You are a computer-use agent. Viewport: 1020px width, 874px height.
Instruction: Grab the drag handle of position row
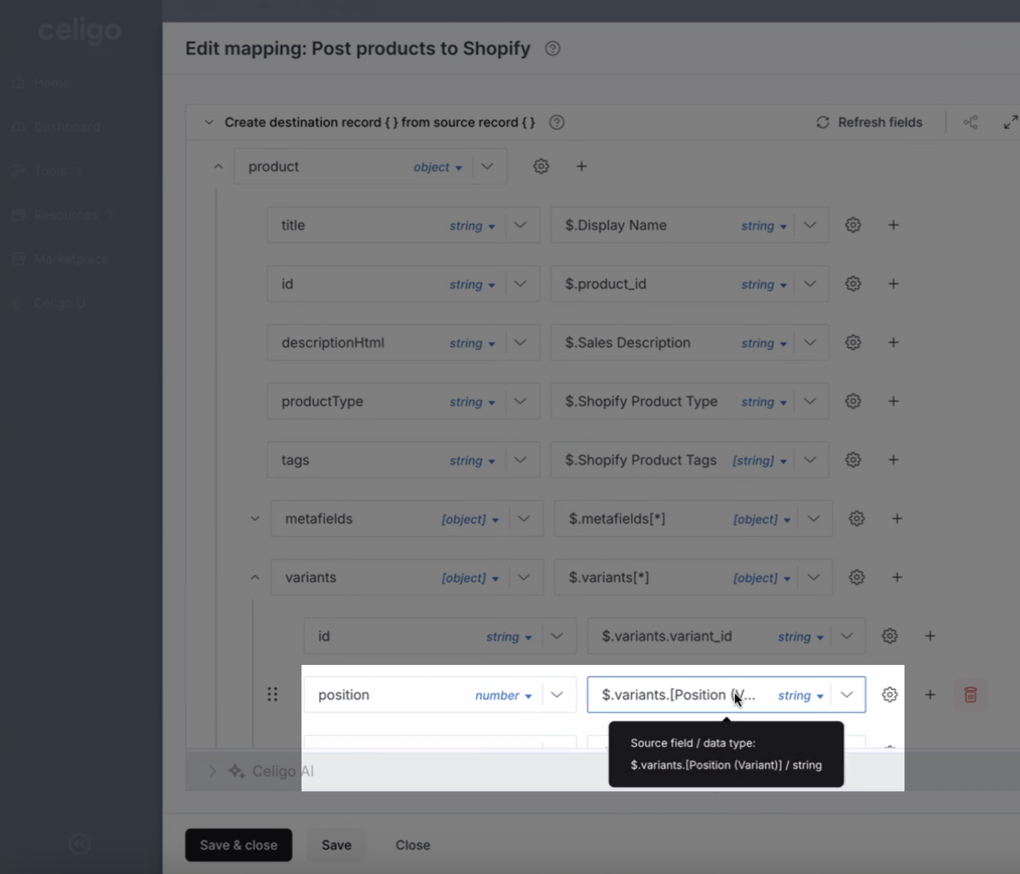tap(272, 695)
